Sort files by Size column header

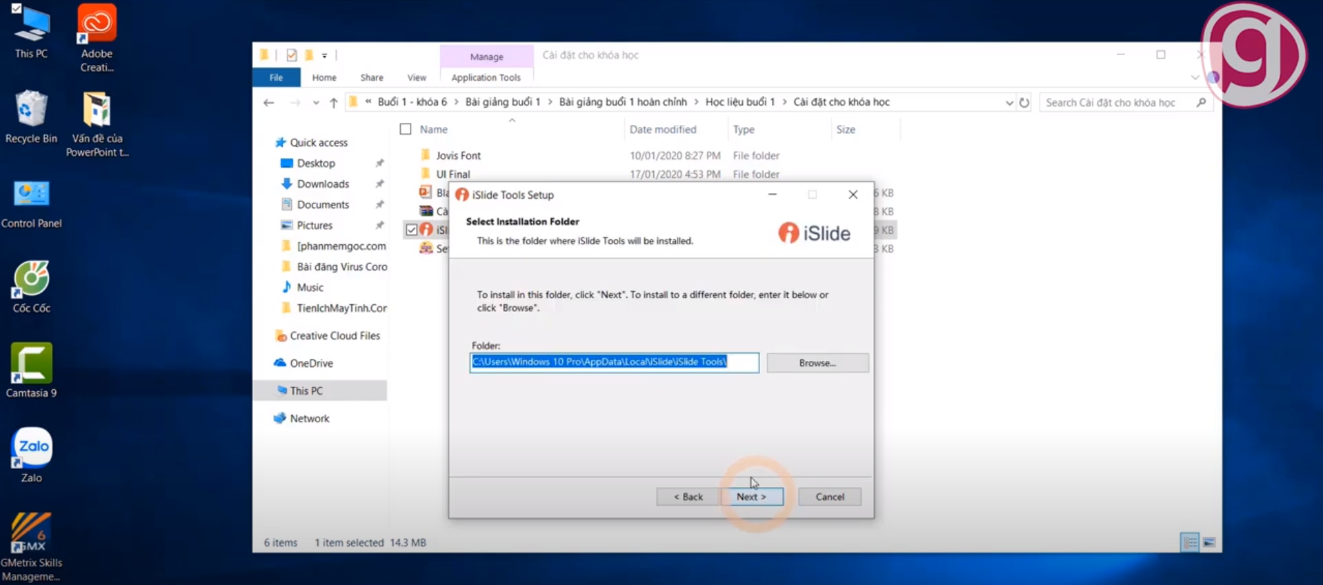pyautogui.click(x=846, y=129)
